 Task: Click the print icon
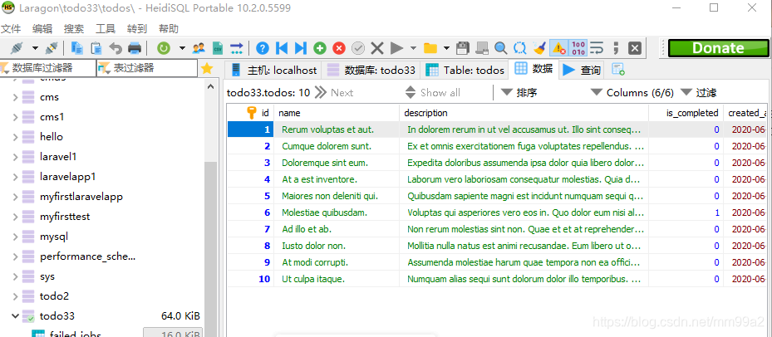click(135, 47)
